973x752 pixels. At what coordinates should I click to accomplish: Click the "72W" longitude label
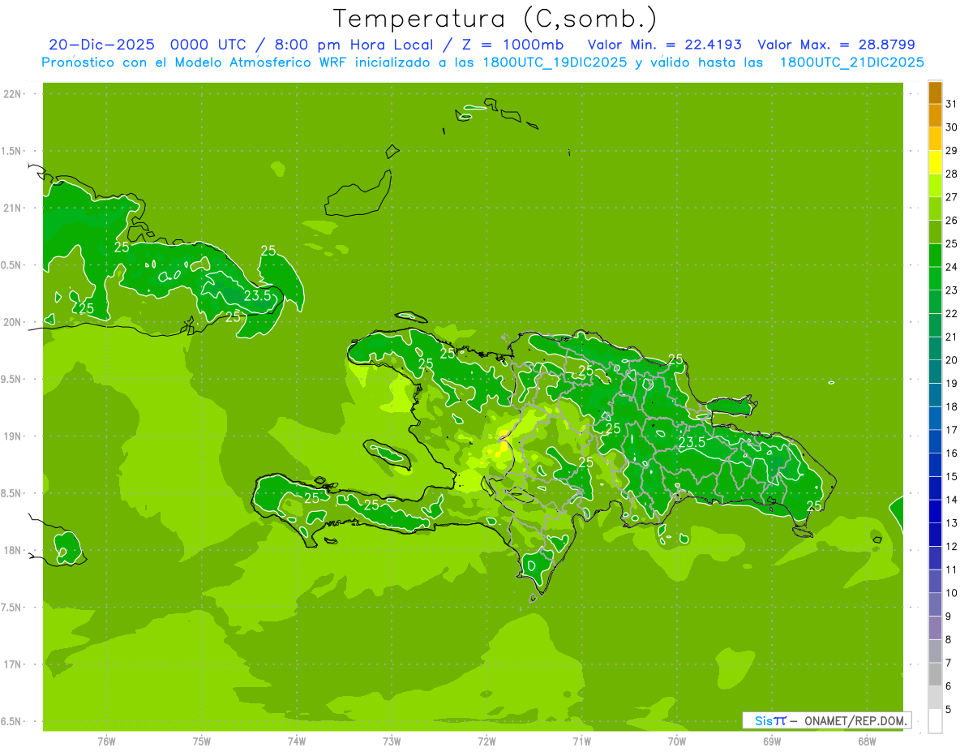486,741
